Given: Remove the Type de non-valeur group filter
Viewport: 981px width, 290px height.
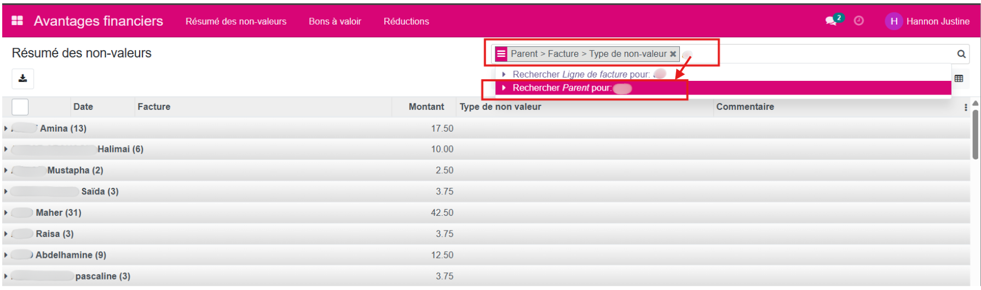Looking at the screenshot, I should pos(673,54).
